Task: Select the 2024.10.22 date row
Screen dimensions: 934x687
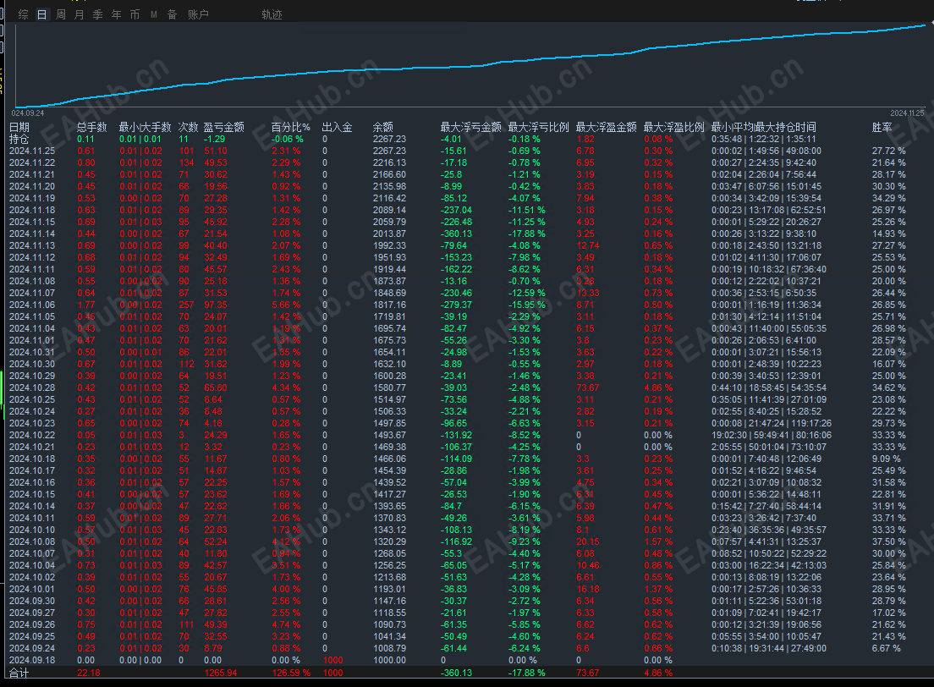Action: coord(32,435)
